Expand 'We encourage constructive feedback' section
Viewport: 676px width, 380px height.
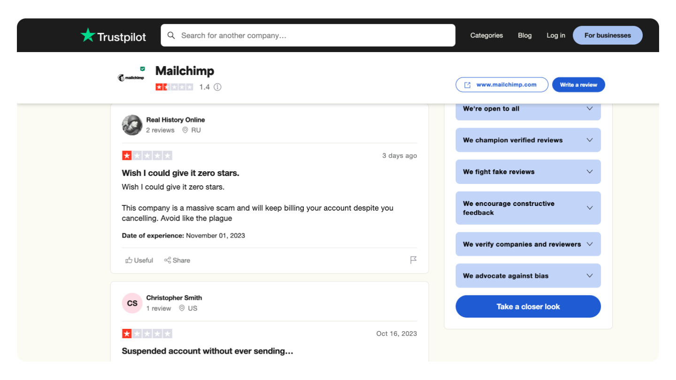pyautogui.click(x=528, y=208)
